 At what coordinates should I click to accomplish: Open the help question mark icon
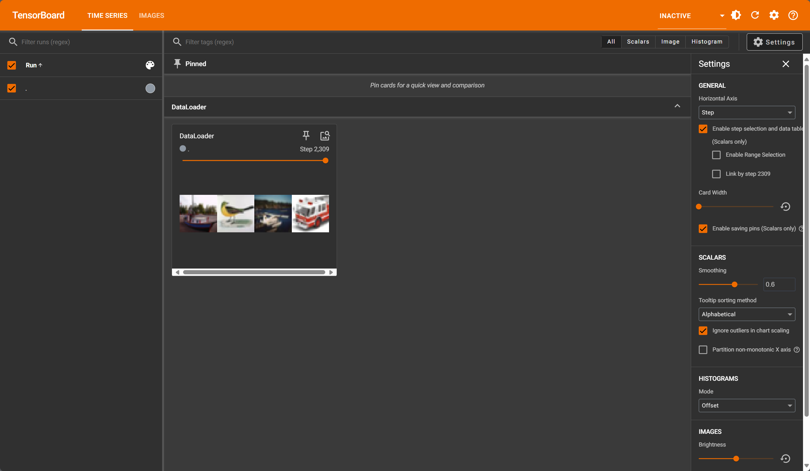click(x=793, y=15)
